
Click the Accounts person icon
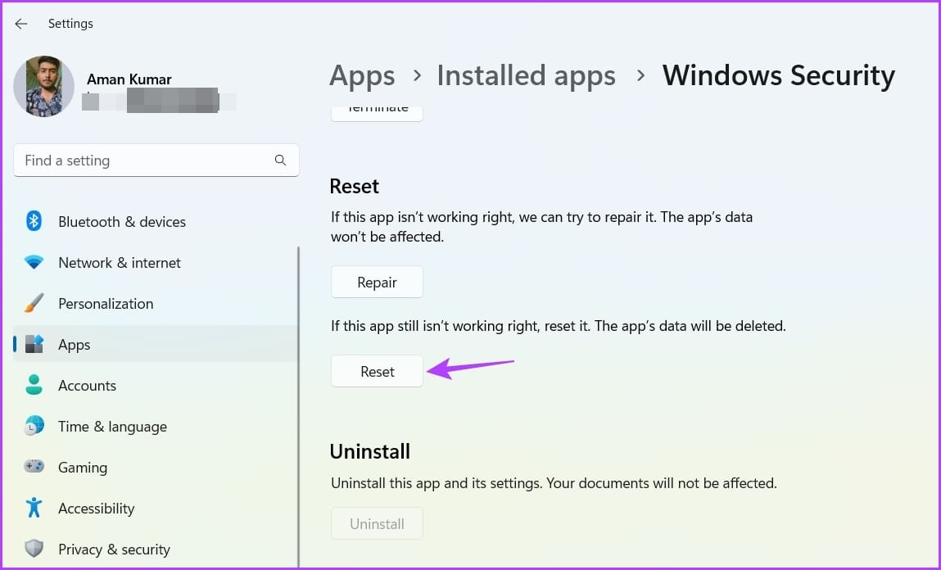pos(34,385)
